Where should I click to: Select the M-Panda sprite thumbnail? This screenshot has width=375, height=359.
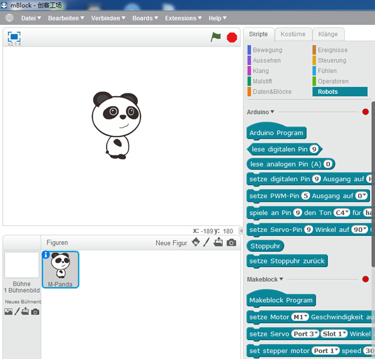click(60, 268)
